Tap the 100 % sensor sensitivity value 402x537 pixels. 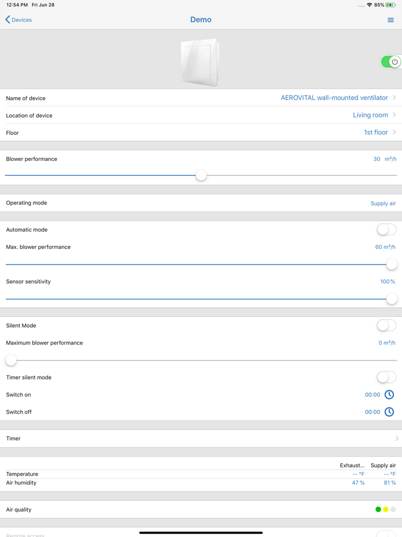pos(388,282)
